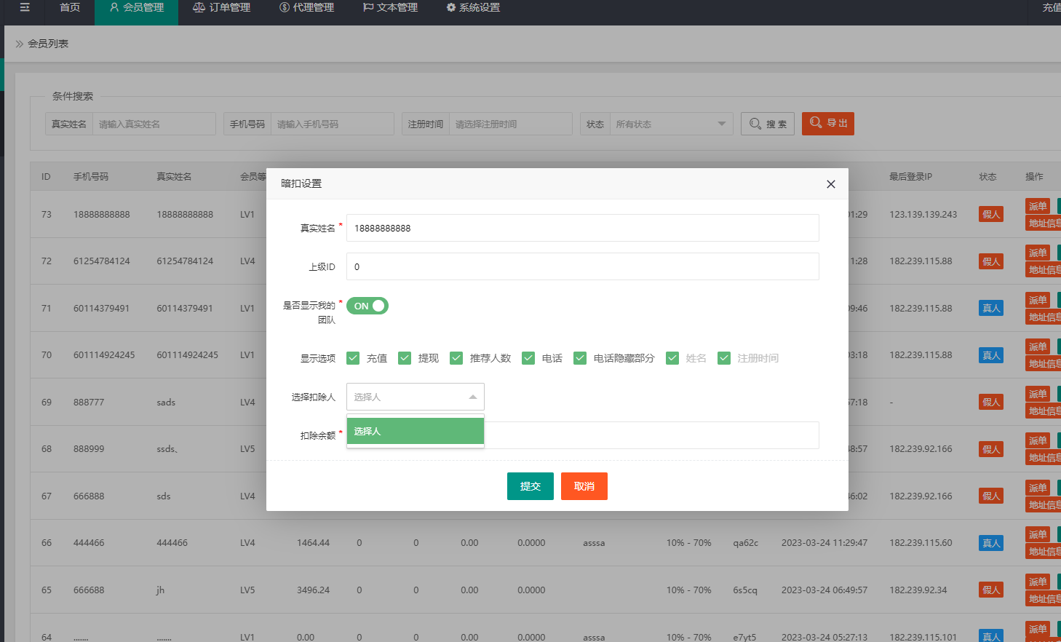
Task: Uncheck the 提现 display option checkbox
Action: [x=405, y=358]
